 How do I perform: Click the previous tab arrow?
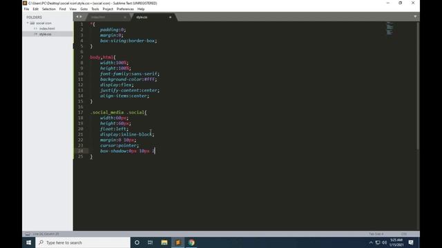pos(77,17)
